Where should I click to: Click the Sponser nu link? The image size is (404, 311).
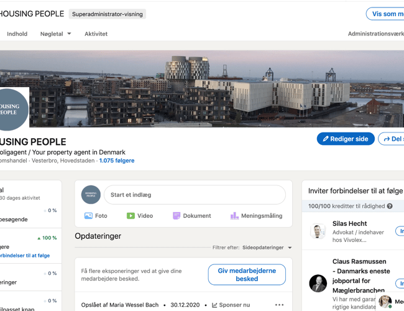point(231,305)
